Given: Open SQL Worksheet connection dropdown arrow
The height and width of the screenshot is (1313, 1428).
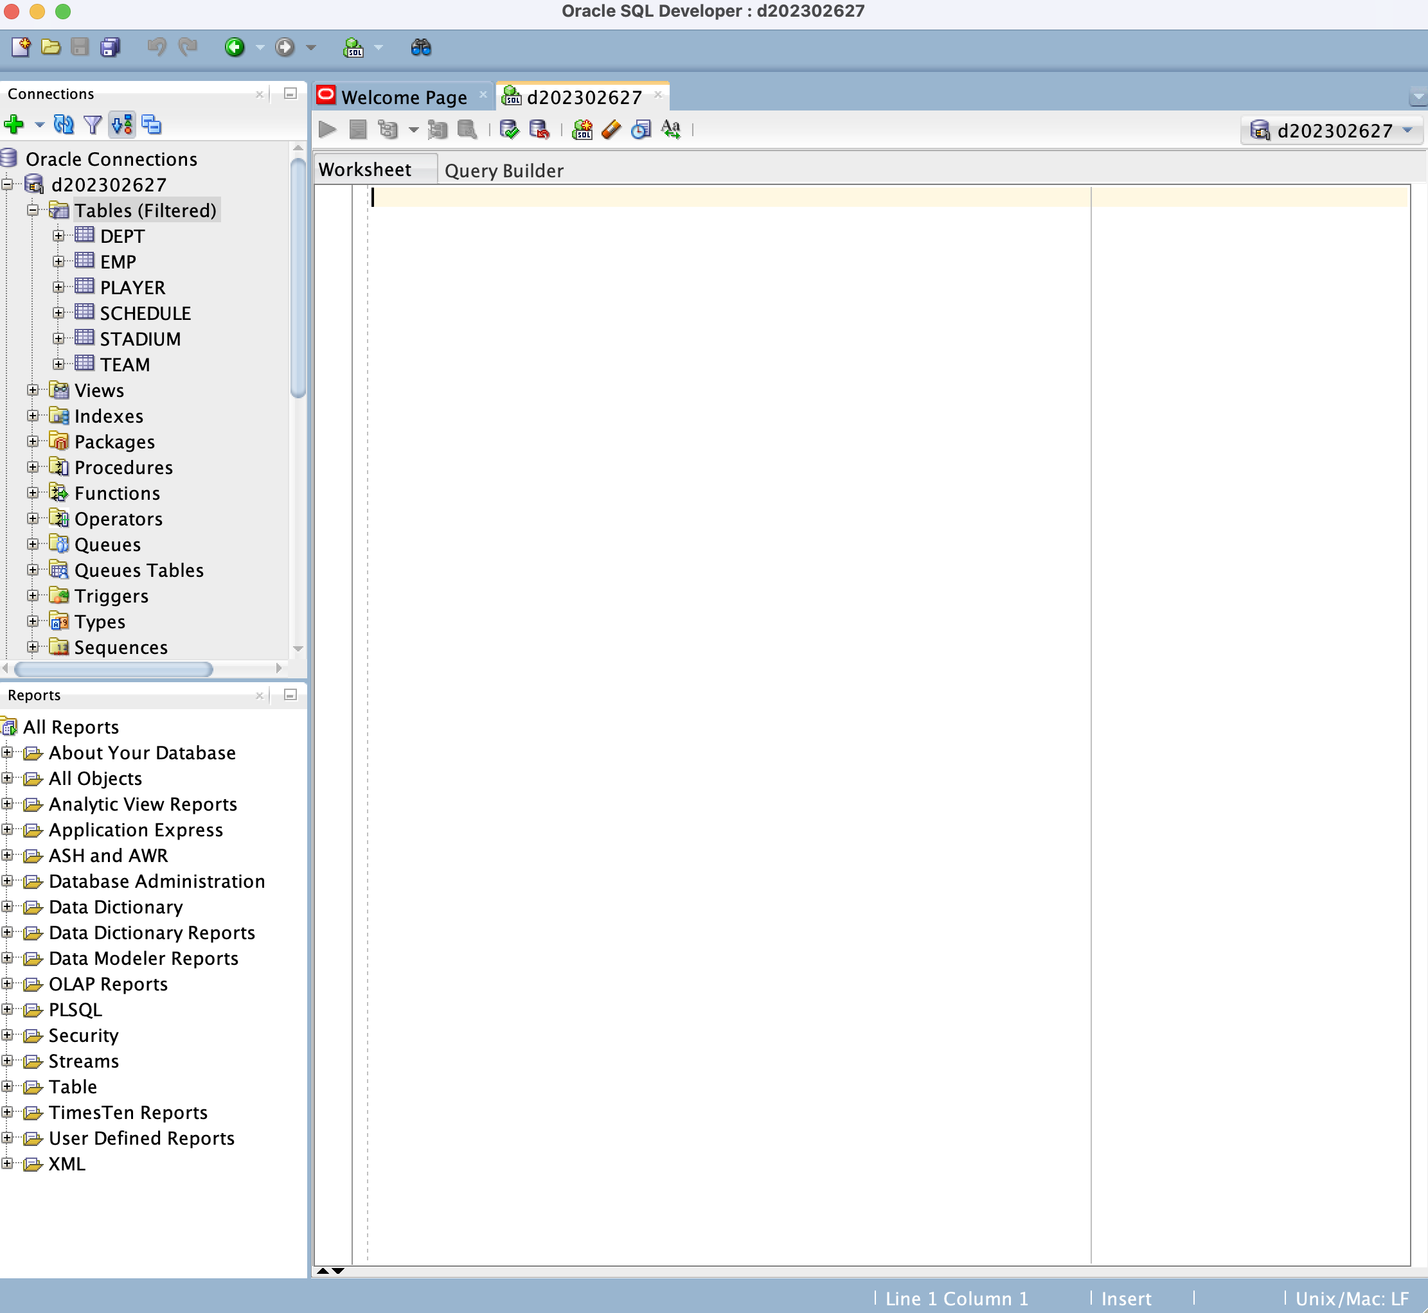Looking at the screenshot, I should click(378, 48).
